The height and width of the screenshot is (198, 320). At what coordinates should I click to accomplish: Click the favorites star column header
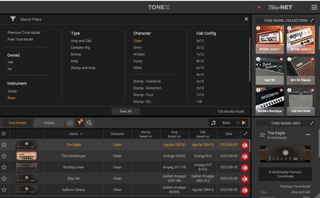point(4,134)
